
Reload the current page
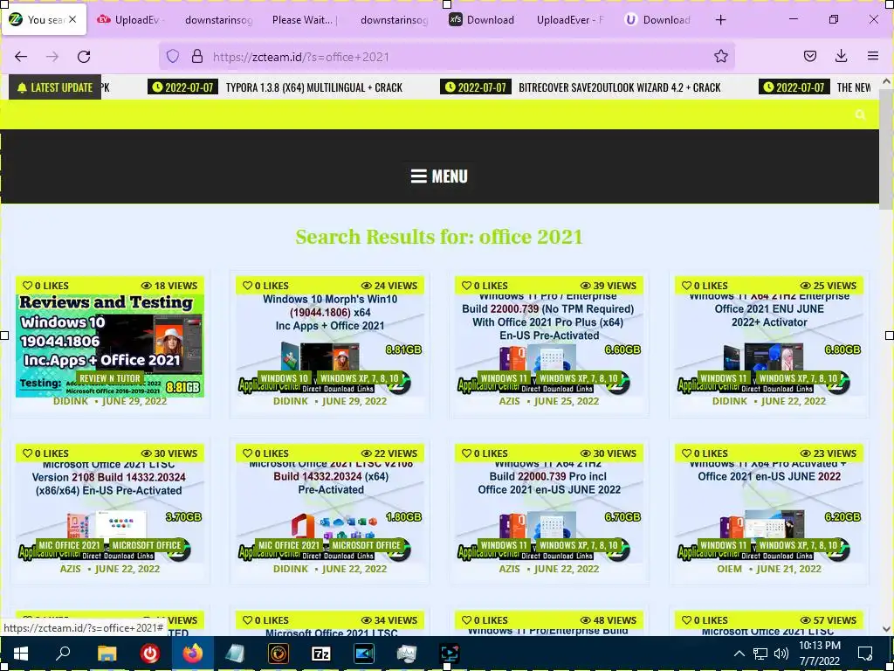tap(84, 56)
